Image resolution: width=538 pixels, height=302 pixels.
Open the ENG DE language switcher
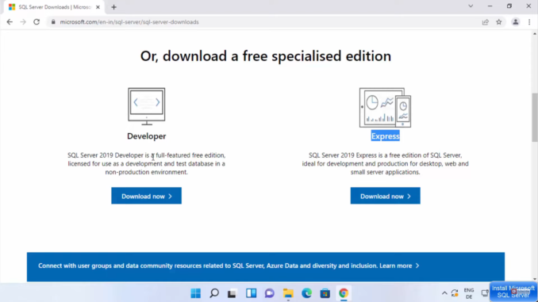tap(469, 293)
